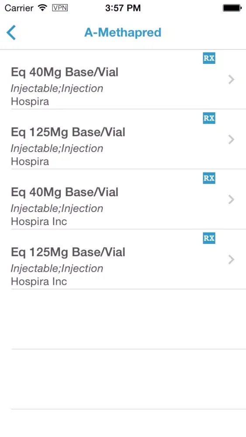This screenshot has height=437, width=246.
Task: Tap the VPN indicator in status bar
Action: click(60, 8)
